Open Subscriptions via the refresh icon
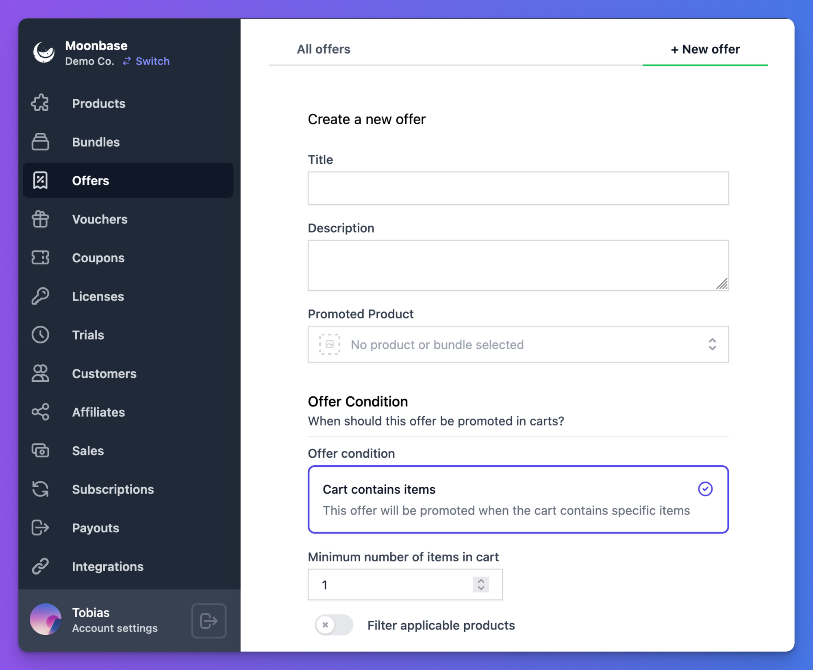This screenshot has width=813, height=670. click(x=40, y=489)
